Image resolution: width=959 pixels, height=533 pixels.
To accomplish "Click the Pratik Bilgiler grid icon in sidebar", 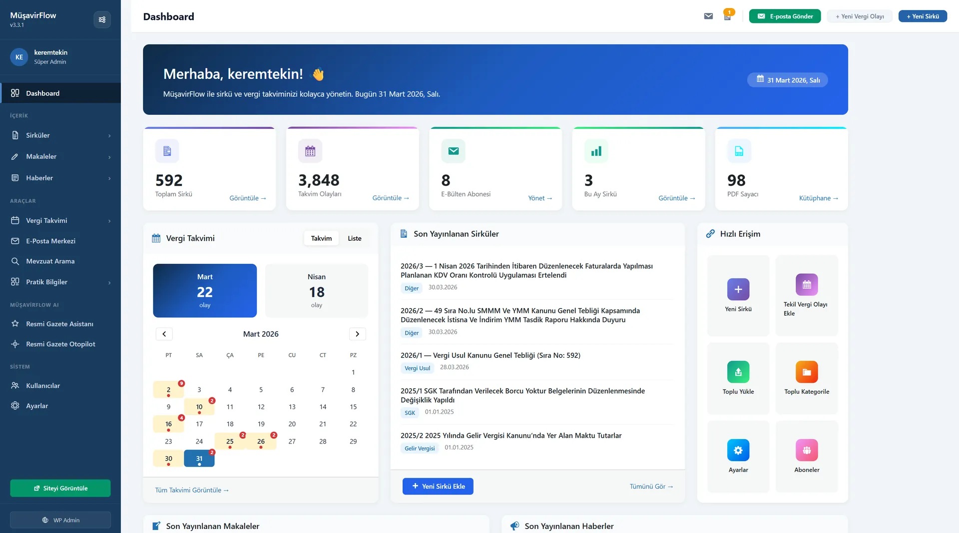I will (x=15, y=282).
